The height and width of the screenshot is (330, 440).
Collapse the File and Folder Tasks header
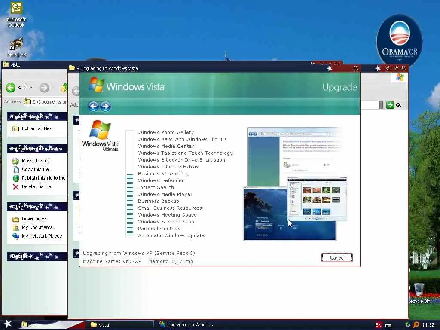coord(37,149)
